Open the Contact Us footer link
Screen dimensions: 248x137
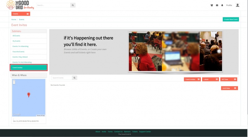[118, 132]
